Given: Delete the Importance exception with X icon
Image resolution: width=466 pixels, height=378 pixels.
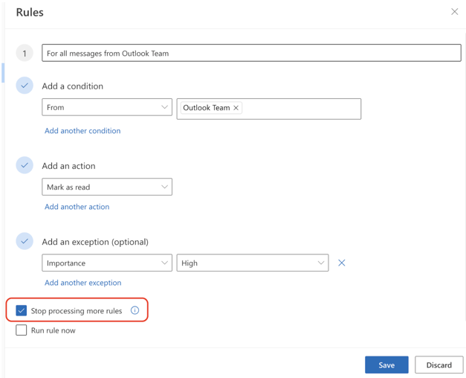Looking at the screenshot, I should (341, 263).
